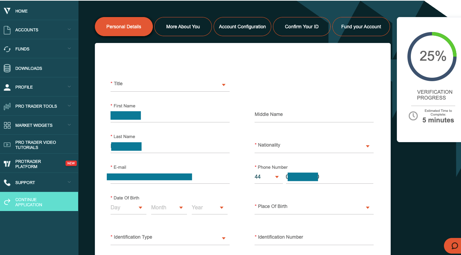Switch to the Account Configuration tab

[242, 27]
